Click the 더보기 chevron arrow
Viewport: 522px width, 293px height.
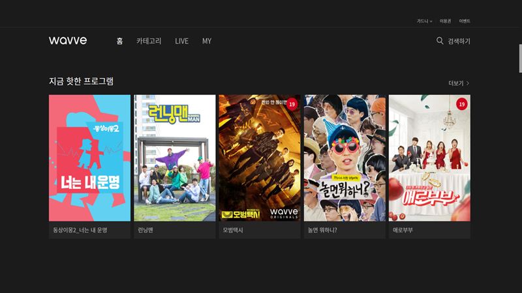click(468, 83)
